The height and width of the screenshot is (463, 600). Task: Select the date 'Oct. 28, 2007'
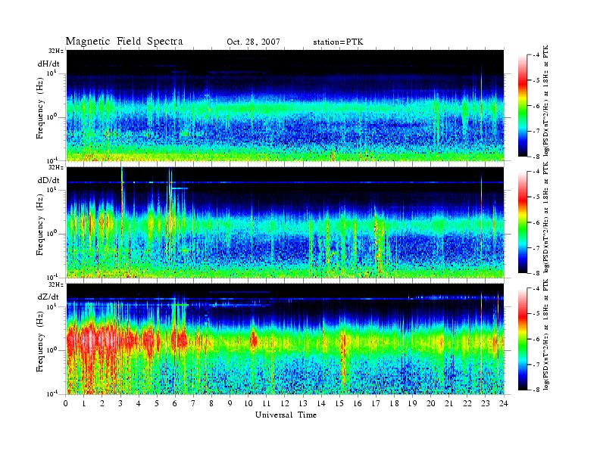pos(253,42)
